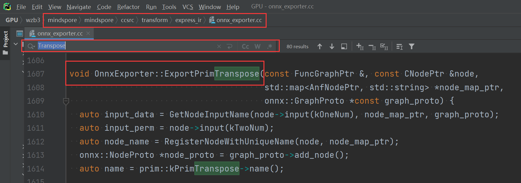Unselect occurrence icon
Screen dimensions: 521x183
(x=372, y=46)
